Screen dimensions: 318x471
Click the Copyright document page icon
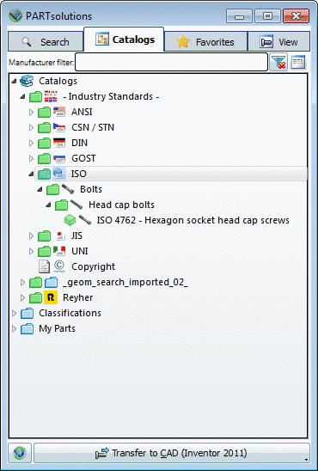(44, 266)
